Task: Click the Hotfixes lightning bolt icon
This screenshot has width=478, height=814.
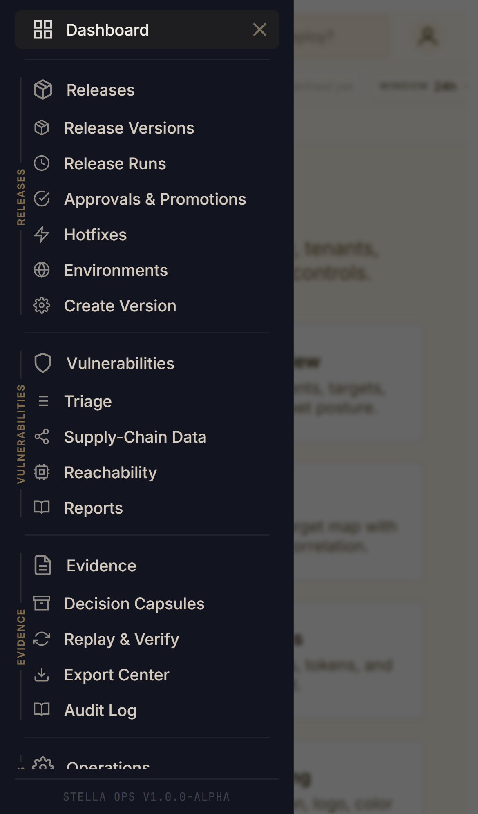Action: (x=42, y=235)
